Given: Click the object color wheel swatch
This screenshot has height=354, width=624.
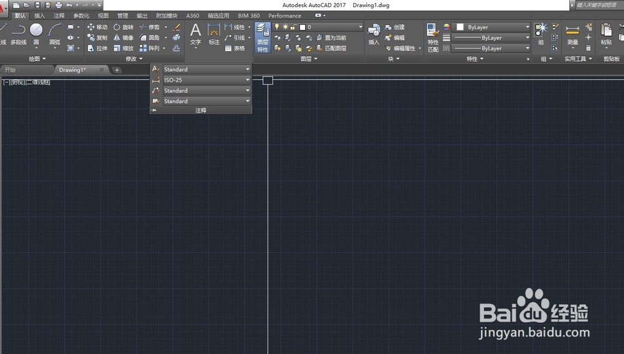Looking at the screenshot, I should pos(446,27).
